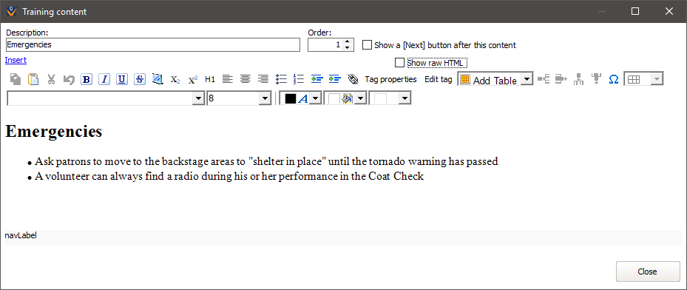Click the dotted border color swatch

tap(380, 99)
